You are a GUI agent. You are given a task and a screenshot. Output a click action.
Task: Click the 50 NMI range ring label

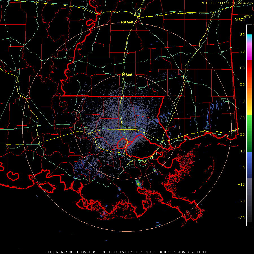[x=127, y=75]
